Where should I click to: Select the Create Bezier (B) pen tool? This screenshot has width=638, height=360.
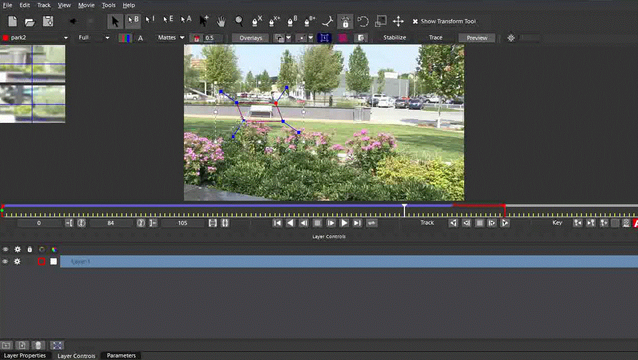click(x=292, y=21)
